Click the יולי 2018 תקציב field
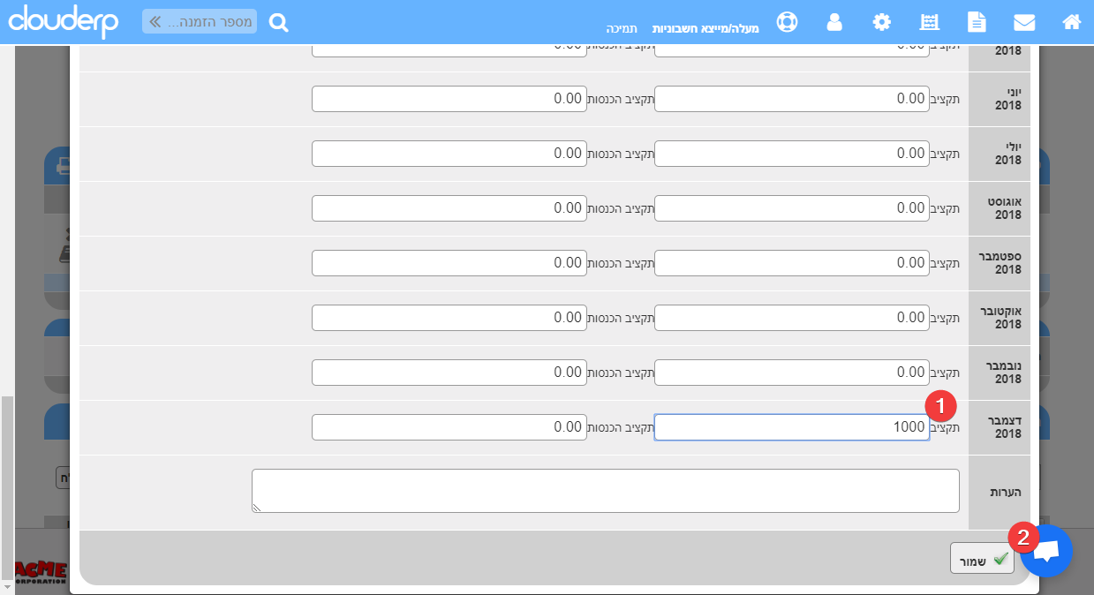The width and height of the screenshot is (1094, 595). [x=791, y=154]
